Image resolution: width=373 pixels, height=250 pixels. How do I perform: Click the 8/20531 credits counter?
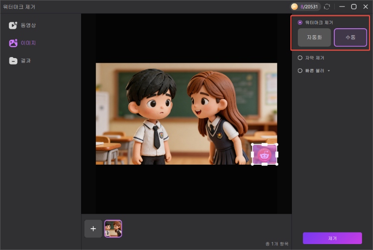tap(310, 7)
